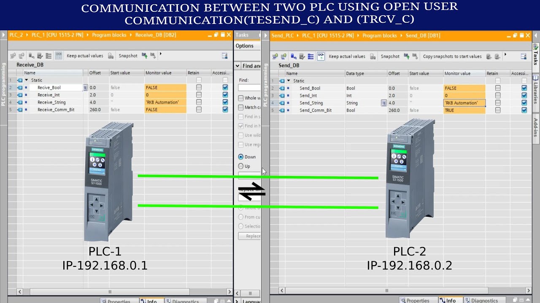Toggle Accessible checkbox for Send_Comm_Bit row

click(x=524, y=110)
